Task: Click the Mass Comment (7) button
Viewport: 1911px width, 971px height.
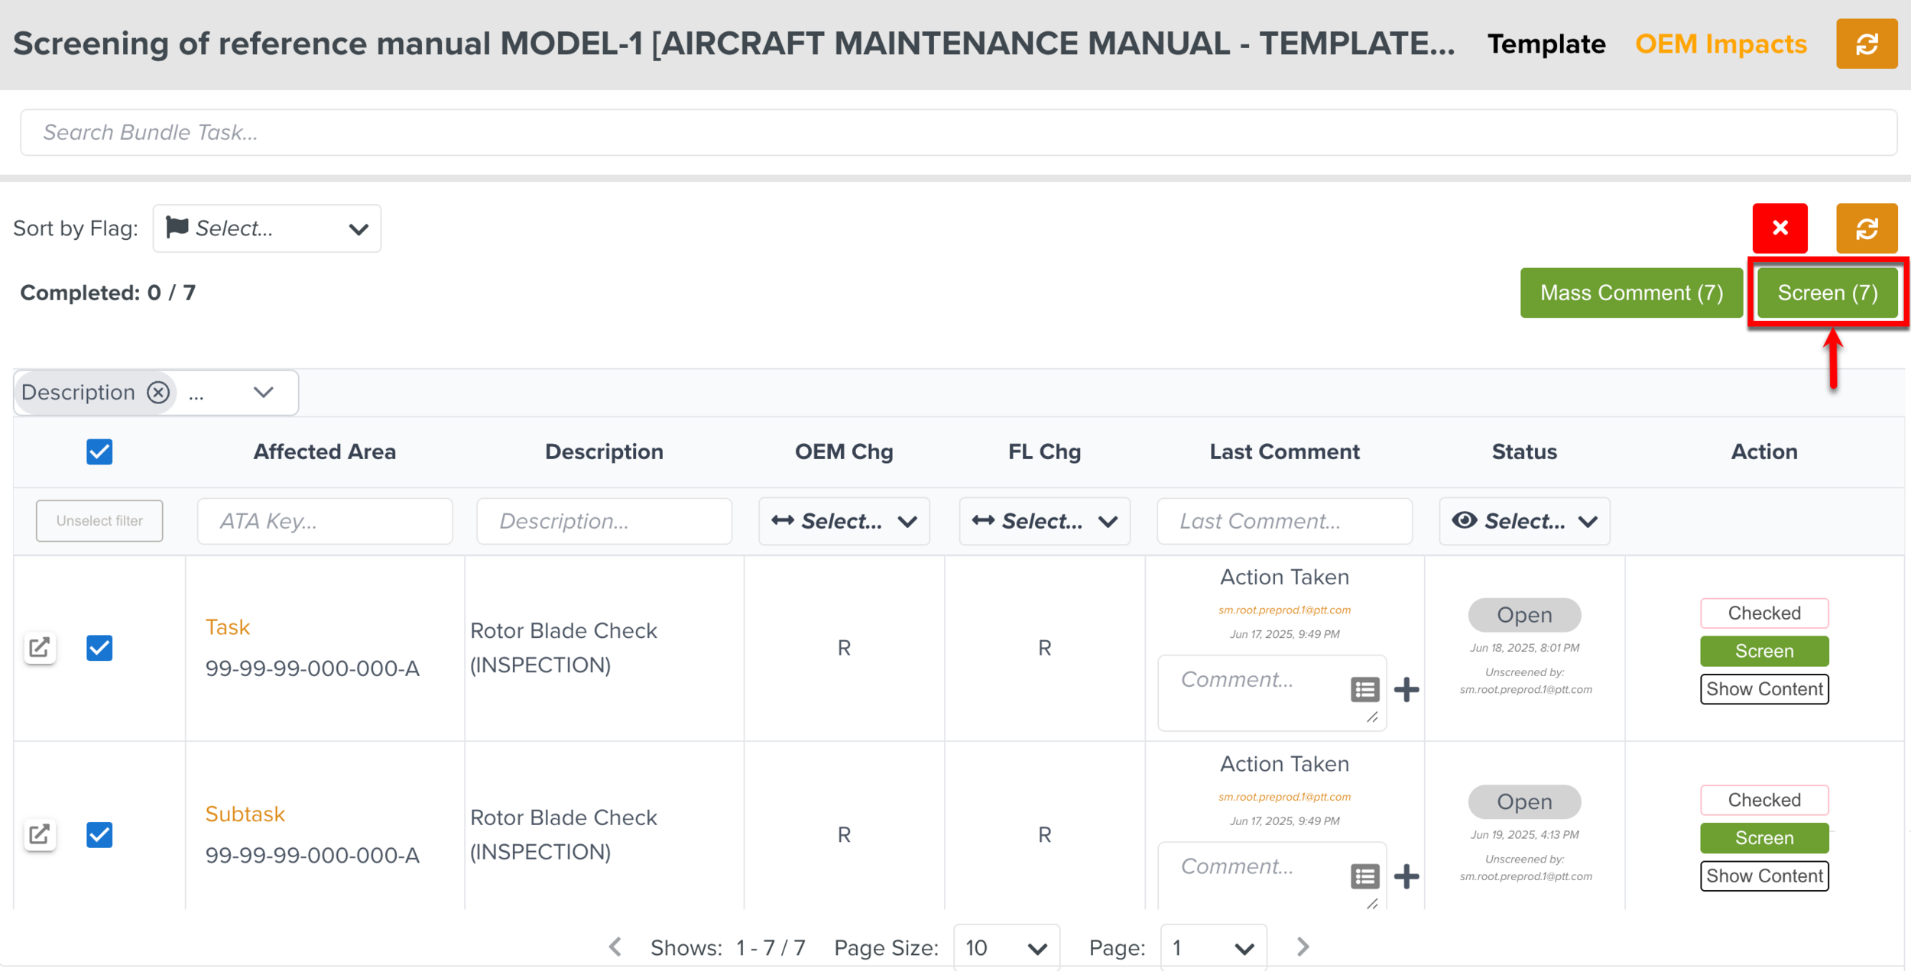Action: (1630, 293)
